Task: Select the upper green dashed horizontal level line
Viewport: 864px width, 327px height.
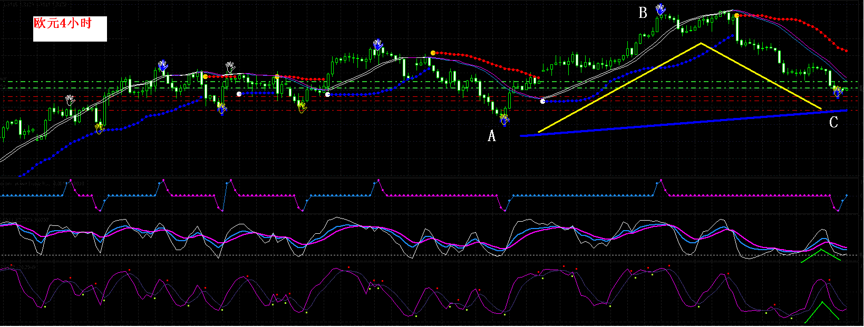Action: pyautogui.click(x=432, y=82)
